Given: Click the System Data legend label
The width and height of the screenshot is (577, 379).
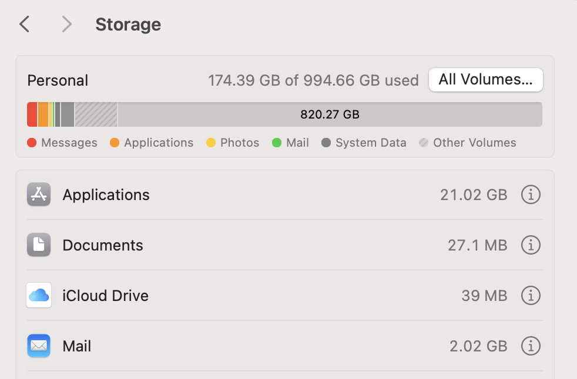Looking at the screenshot, I should [371, 143].
